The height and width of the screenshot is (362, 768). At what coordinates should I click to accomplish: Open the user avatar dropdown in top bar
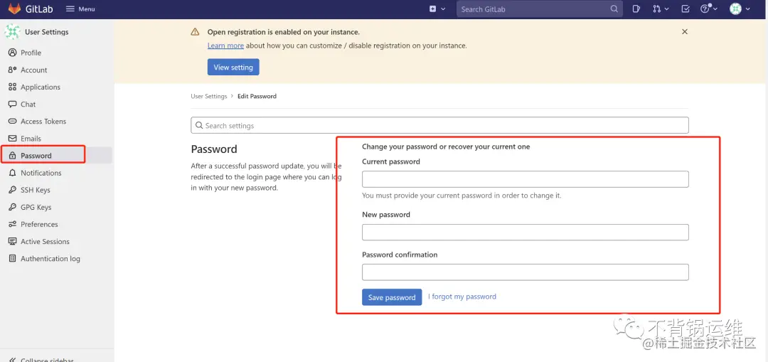coord(740,9)
